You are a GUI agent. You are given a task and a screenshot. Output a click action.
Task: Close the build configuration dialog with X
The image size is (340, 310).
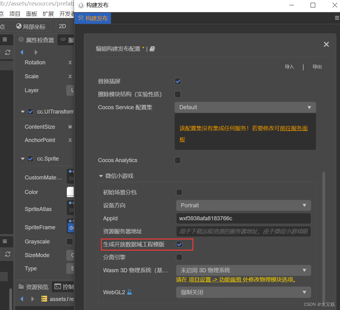click(326, 45)
